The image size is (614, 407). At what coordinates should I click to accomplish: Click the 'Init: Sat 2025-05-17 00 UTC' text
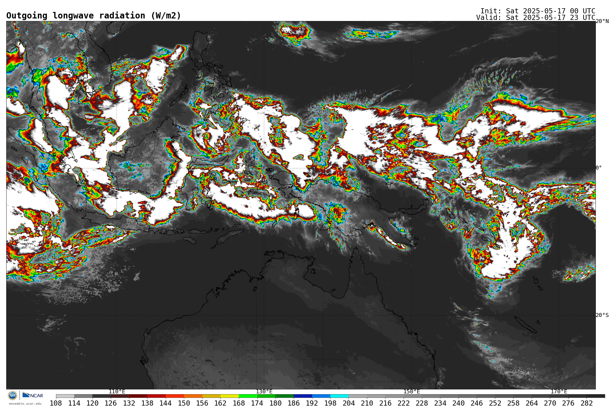point(538,11)
